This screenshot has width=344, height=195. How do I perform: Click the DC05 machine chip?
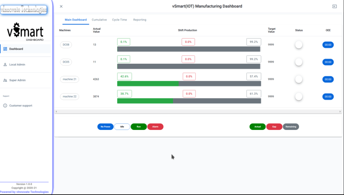coord(66,62)
